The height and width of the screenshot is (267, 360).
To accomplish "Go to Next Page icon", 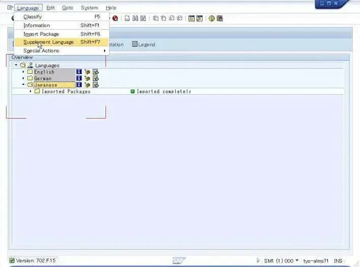I will click(x=172, y=18).
